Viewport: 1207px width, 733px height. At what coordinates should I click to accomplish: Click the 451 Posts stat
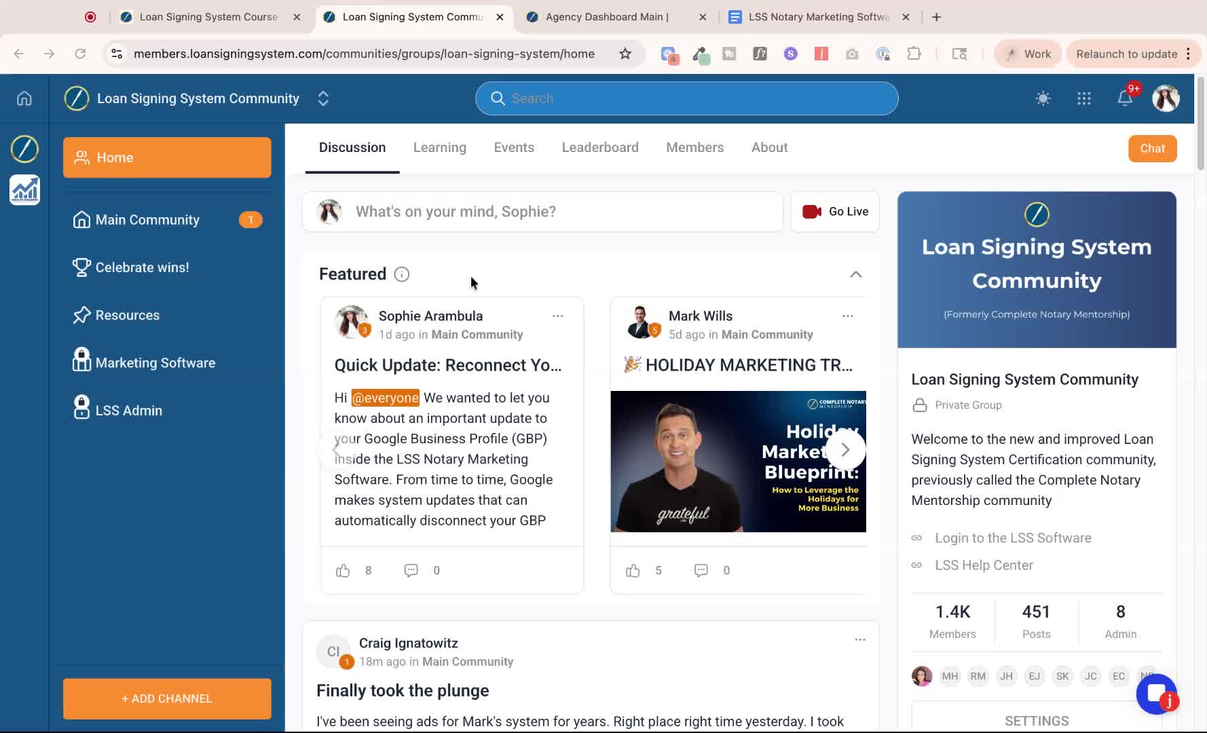click(1036, 621)
